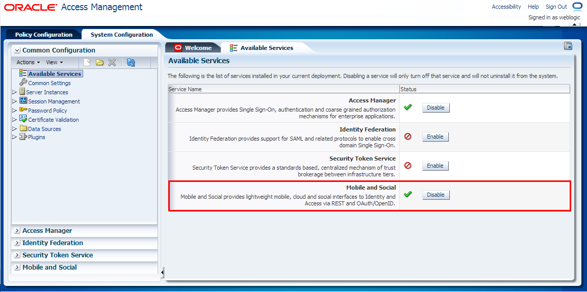Select Certificate Validation in the tree
This screenshot has height=292, width=587.
tap(54, 120)
